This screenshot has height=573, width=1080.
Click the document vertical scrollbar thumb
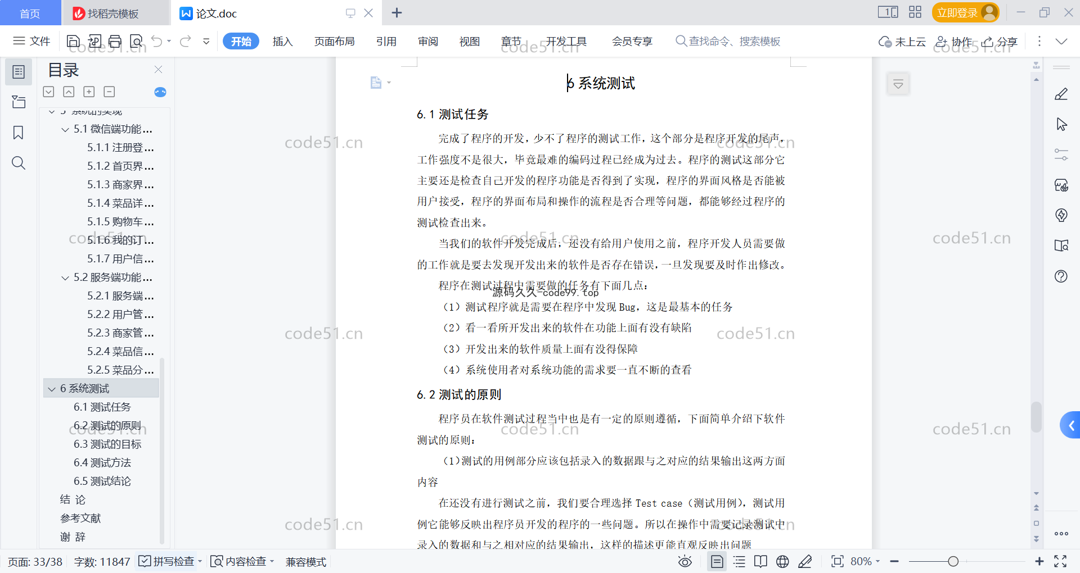[1036, 417]
